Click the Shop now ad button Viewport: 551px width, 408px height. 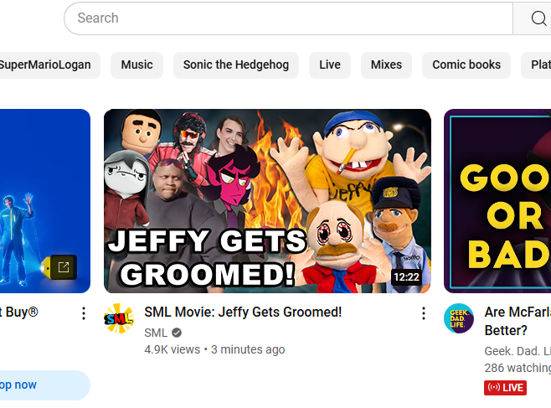point(45,385)
